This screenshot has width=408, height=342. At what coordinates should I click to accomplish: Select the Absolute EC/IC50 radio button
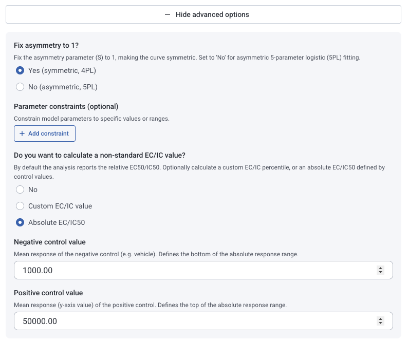pos(20,222)
